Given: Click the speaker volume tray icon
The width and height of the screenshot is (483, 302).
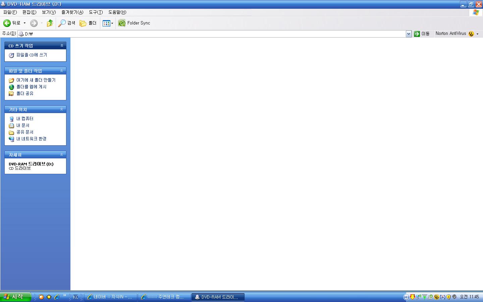Looking at the screenshot, I should tap(454, 297).
